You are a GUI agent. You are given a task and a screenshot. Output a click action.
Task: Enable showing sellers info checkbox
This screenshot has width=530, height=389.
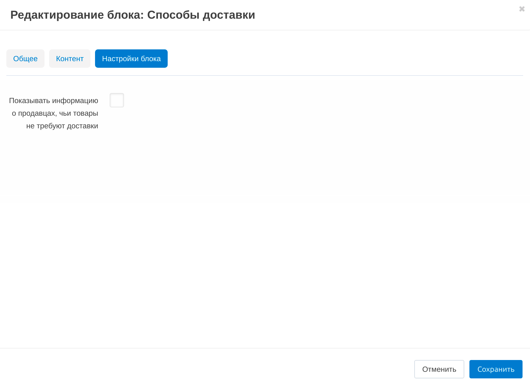click(x=117, y=100)
